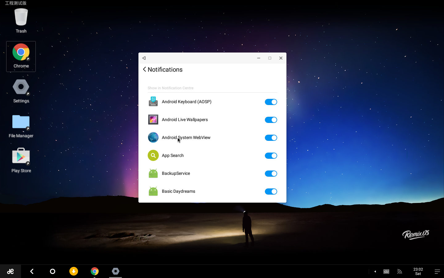Disable BackupService notification toggle
The height and width of the screenshot is (278, 444).
click(271, 174)
